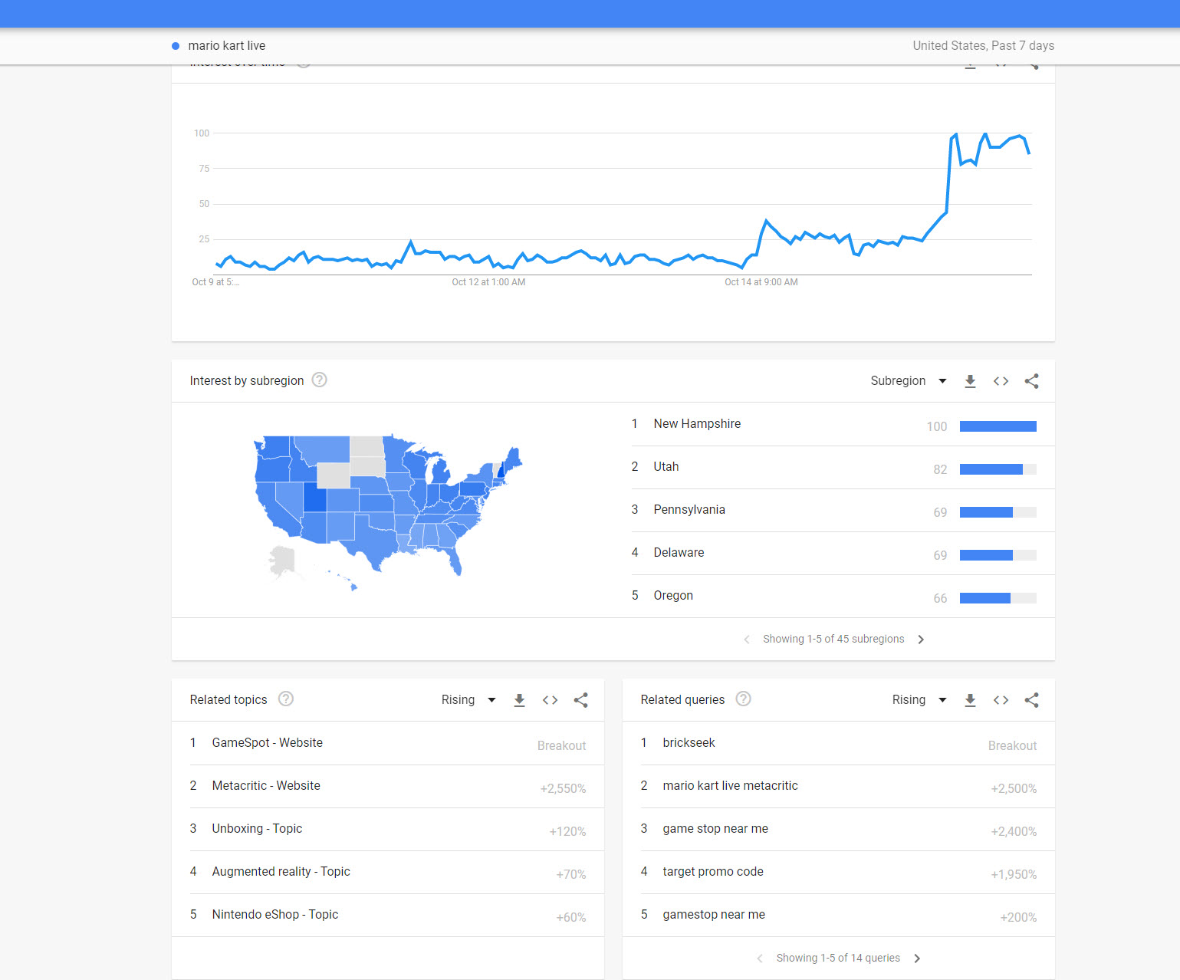The image size is (1180, 980).
Task: Open help icon beside Related topics
Action: click(x=286, y=699)
